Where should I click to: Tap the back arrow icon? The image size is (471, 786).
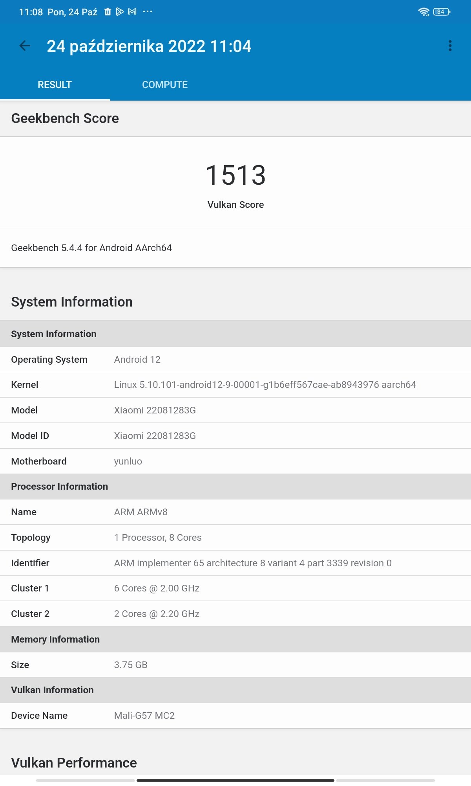coord(25,46)
